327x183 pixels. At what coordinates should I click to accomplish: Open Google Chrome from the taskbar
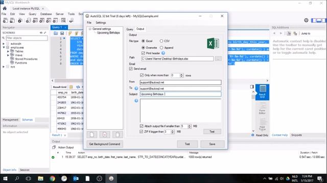point(53,178)
